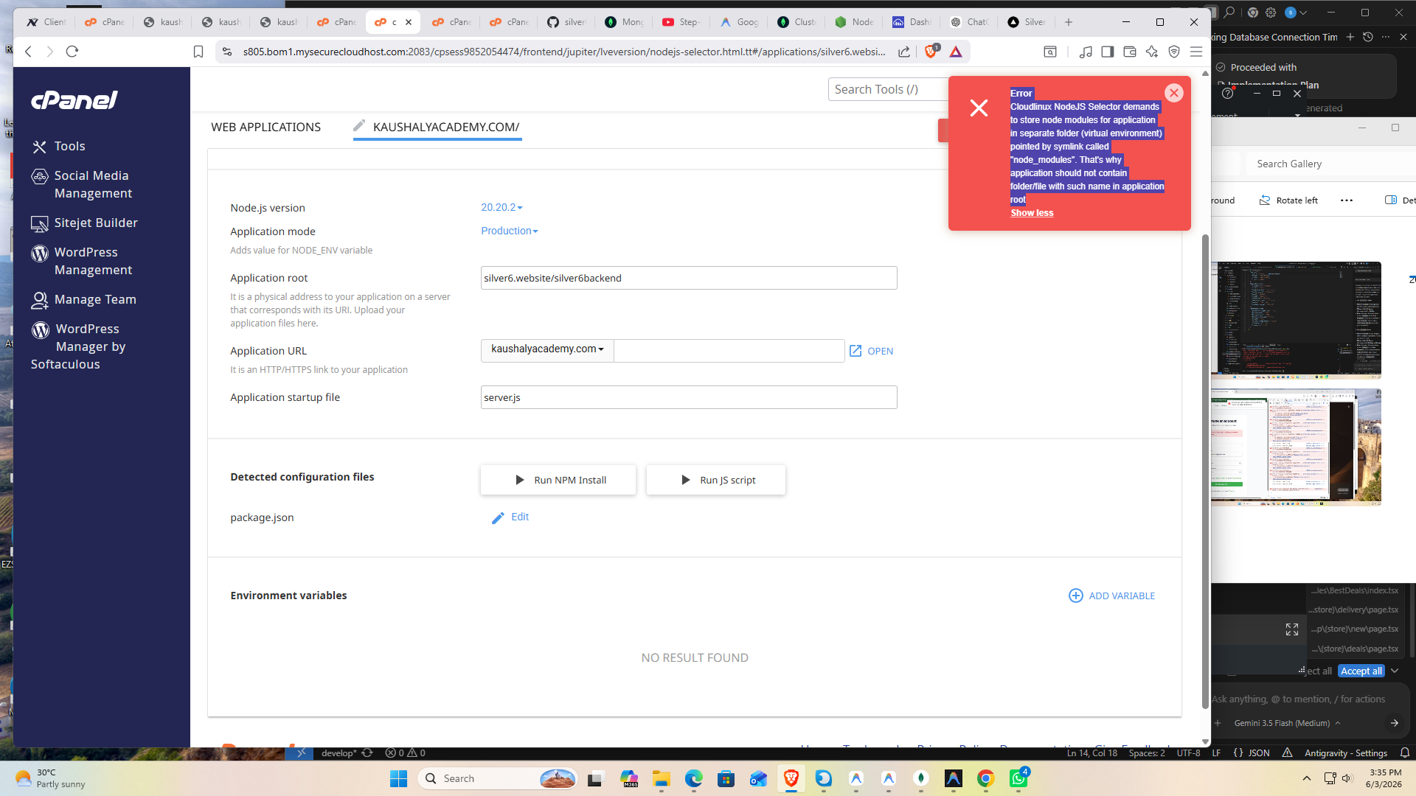Click Run JS script button
The height and width of the screenshot is (796, 1416).
pyautogui.click(x=716, y=480)
